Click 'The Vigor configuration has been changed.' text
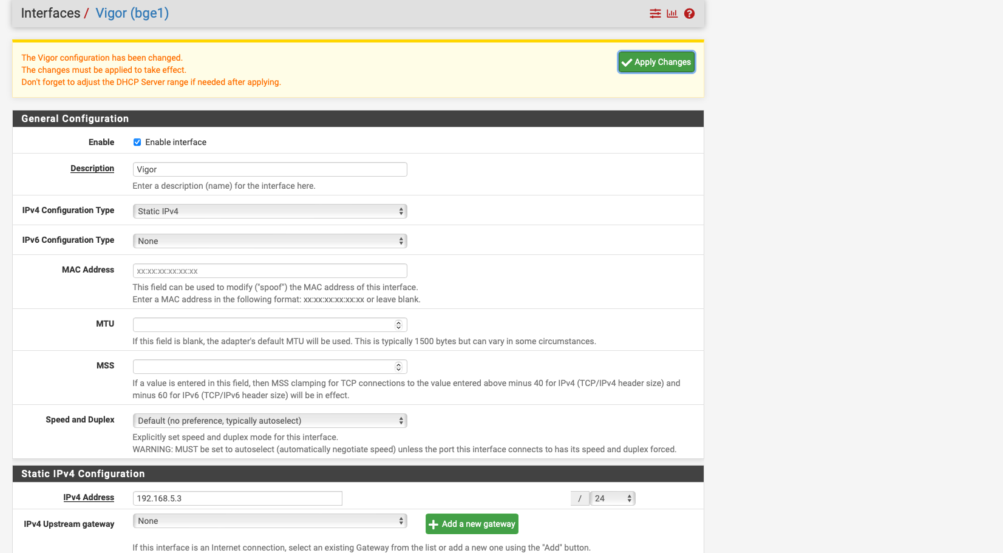Screen dimensions: 1003x553 pyautogui.click(x=102, y=58)
